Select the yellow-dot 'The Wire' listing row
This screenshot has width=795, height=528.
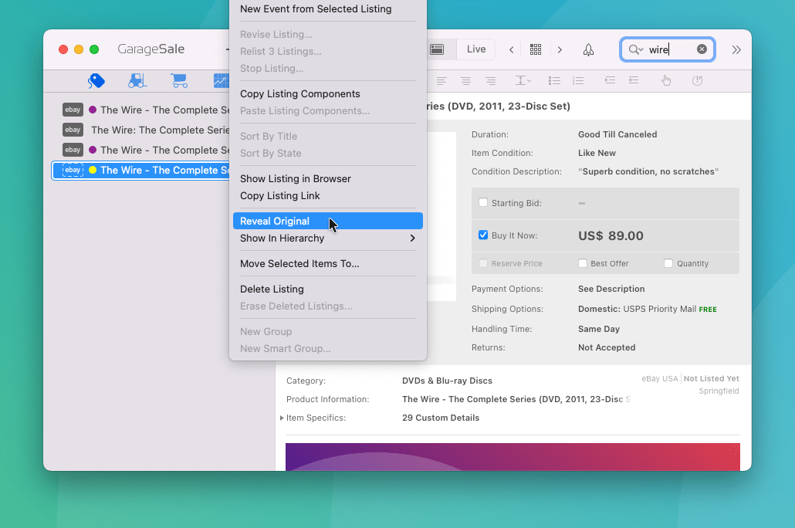[x=141, y=170]
